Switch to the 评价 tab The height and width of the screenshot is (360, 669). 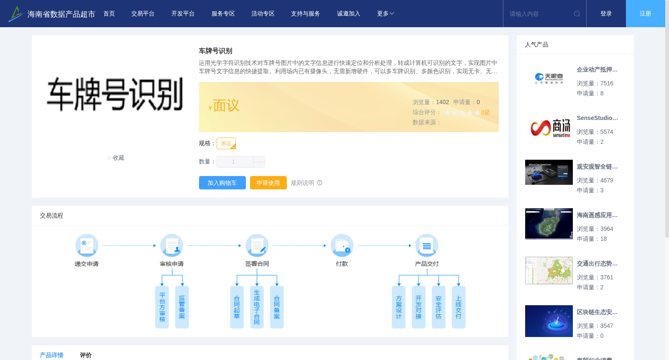point(86,355)
